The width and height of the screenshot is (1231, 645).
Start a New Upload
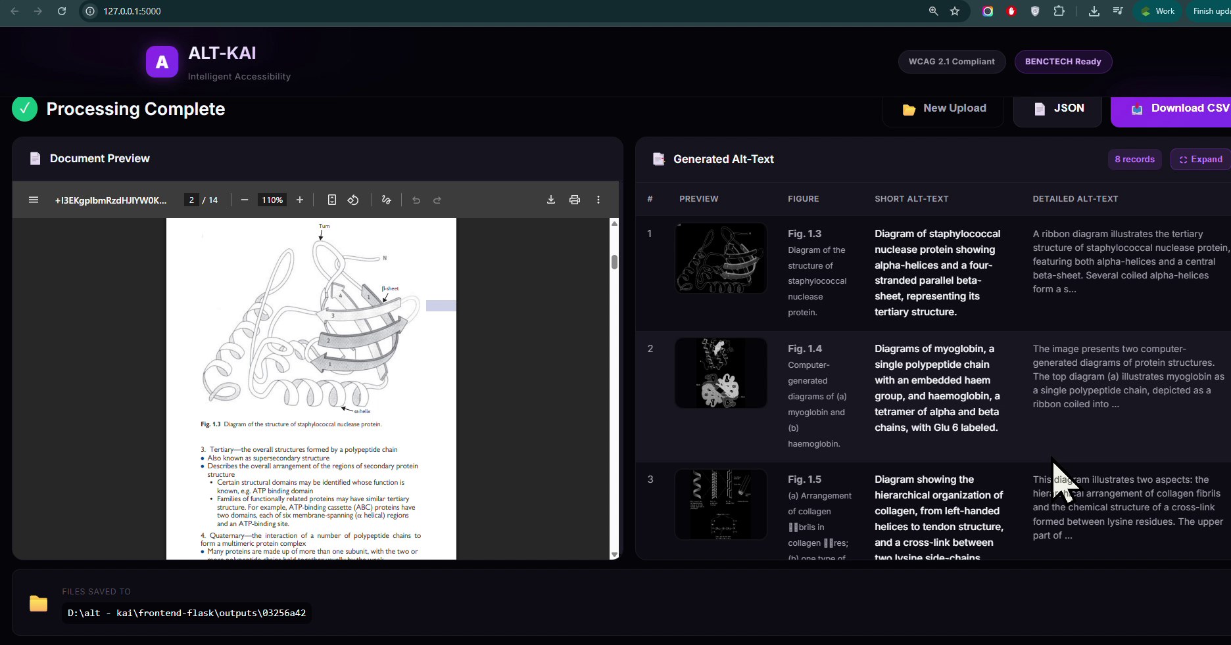(x=944, y=108)
